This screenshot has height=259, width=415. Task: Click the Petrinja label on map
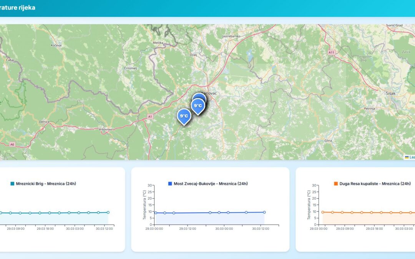[370, 109]
